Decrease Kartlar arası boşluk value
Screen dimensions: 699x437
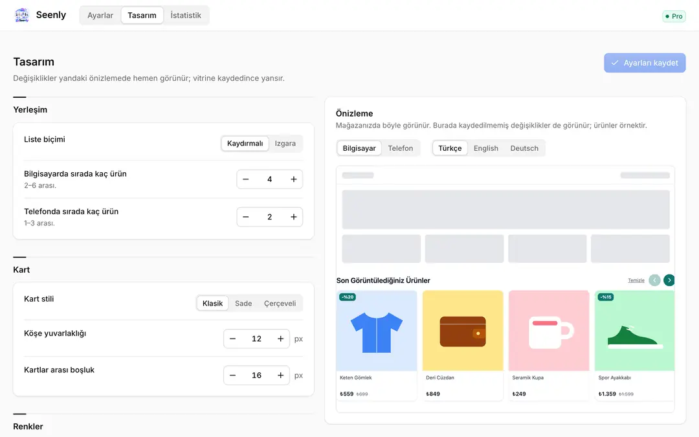click(233, 375)
